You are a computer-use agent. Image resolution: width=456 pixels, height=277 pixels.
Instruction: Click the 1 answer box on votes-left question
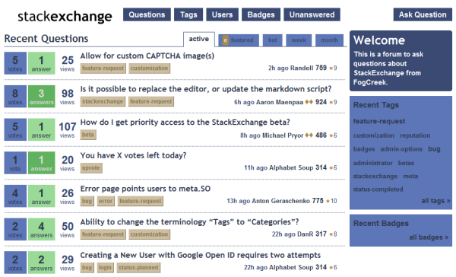42,163
